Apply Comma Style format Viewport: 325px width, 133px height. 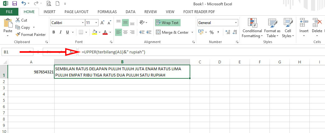tap(218, 32)
